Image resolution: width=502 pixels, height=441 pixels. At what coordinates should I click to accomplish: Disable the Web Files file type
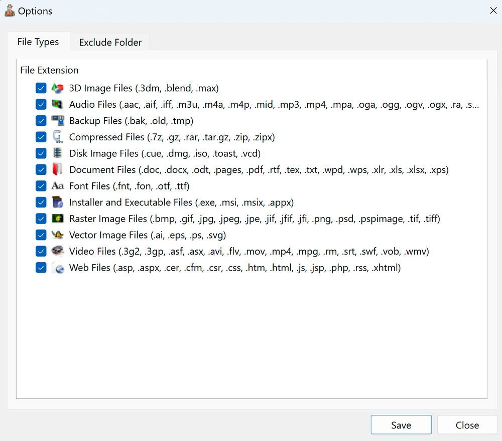[x=41, y=268]
